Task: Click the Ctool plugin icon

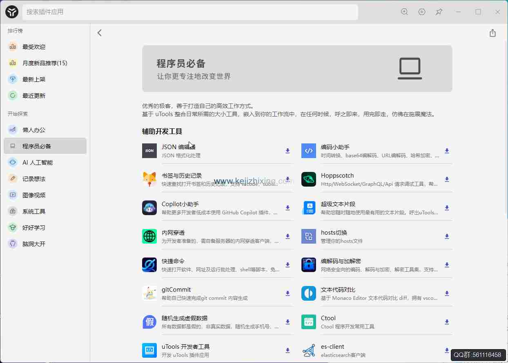Action: pyautogui.click(x=308, y=322)
